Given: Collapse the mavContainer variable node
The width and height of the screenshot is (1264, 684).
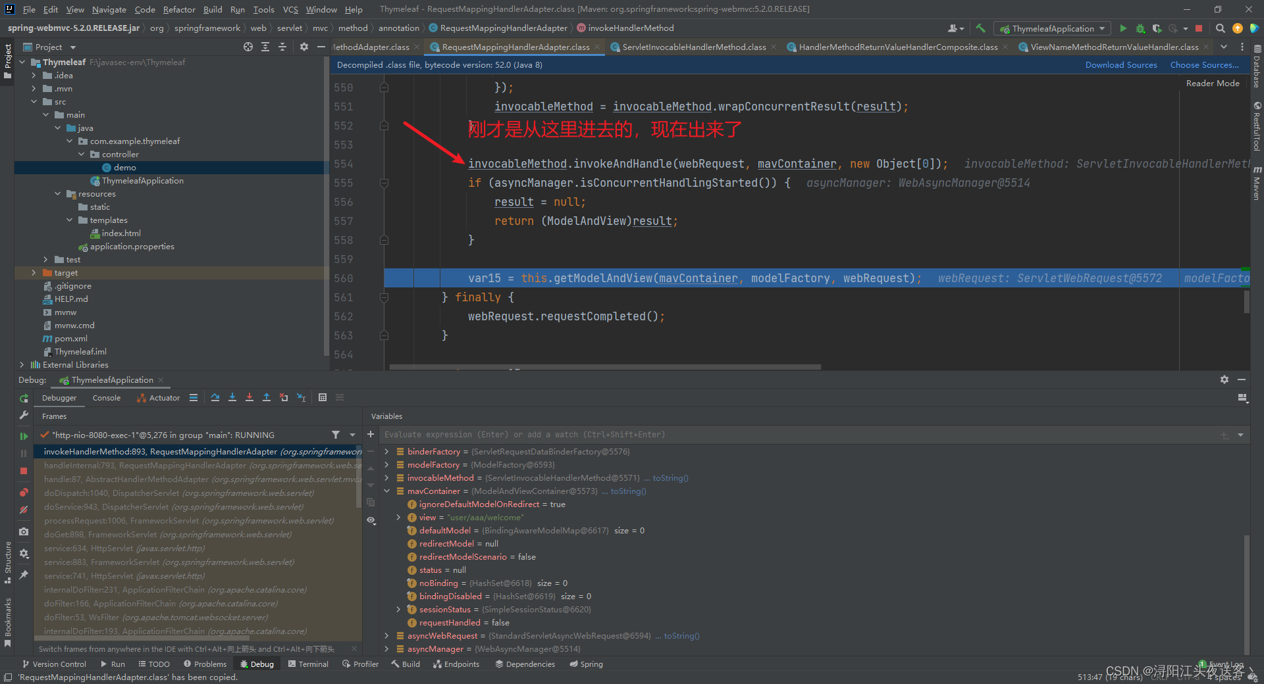Looking at the screenshot, I should (x=386, y=491).
